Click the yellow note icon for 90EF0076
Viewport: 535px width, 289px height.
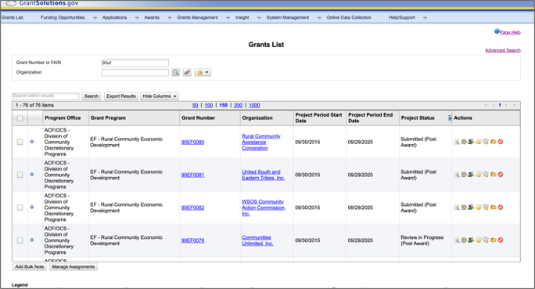pyautogui.click(x=479, y=240)
